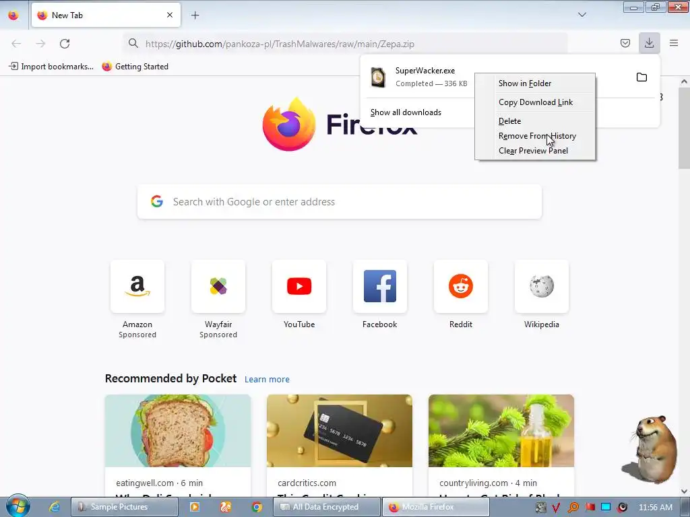
Task: Click the back navigation arrow
Action: click(16, 44)
